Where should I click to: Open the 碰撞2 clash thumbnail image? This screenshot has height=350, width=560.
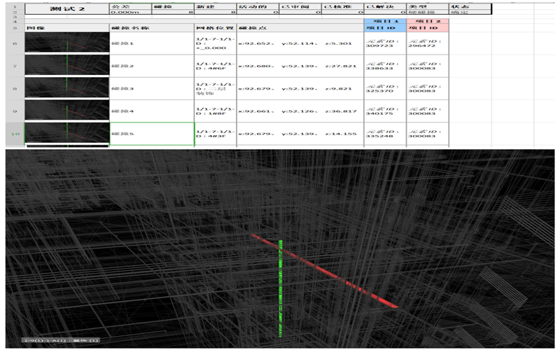click(67, 65)
